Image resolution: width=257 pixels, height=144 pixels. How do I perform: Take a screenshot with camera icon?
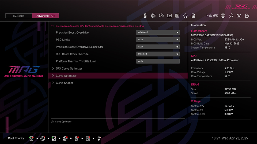point(239,16)
